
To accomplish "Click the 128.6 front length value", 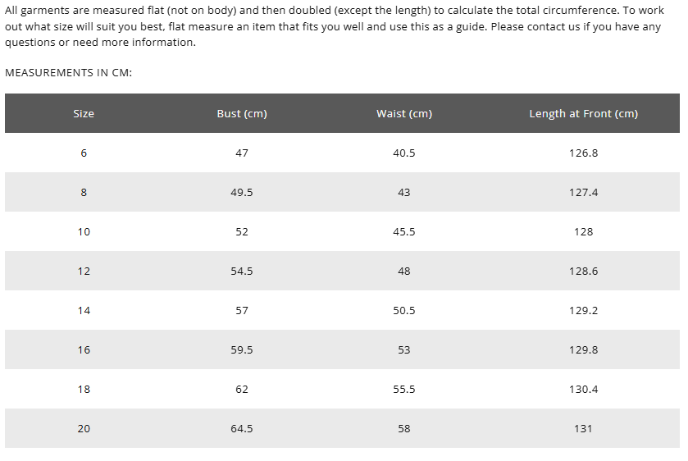I will click(x=583, y=271).
